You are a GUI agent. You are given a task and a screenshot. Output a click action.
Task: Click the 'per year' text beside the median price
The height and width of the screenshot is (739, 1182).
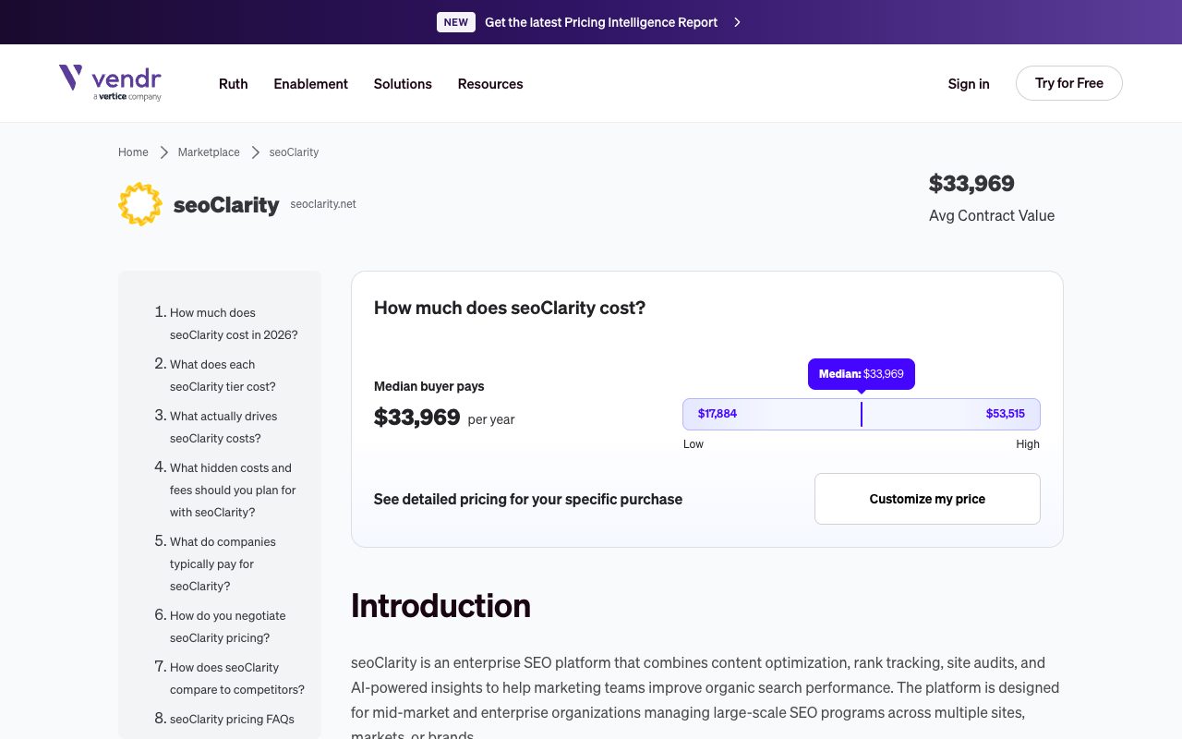click(x=491, y=419)
